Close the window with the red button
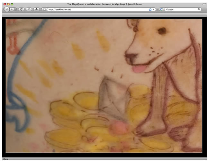209x168 pixels. (x=5, y=4)
